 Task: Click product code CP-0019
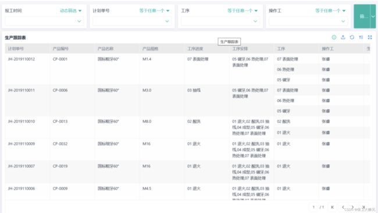pos(60,166)
